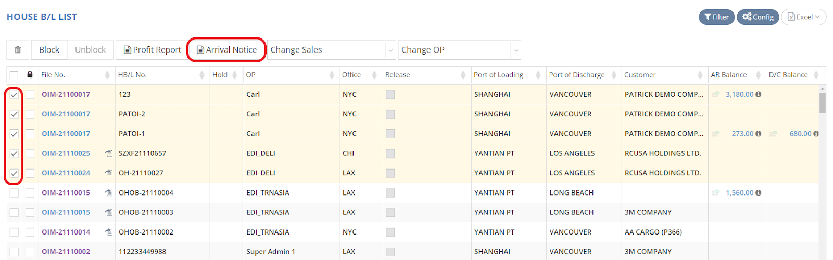Open the Arrival Notice report
The image size is (833, 260).
click(x=226, y=50)
